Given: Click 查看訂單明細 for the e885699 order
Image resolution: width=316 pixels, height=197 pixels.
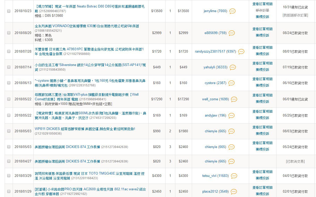Looking at the screenshot, I should 262,29.
